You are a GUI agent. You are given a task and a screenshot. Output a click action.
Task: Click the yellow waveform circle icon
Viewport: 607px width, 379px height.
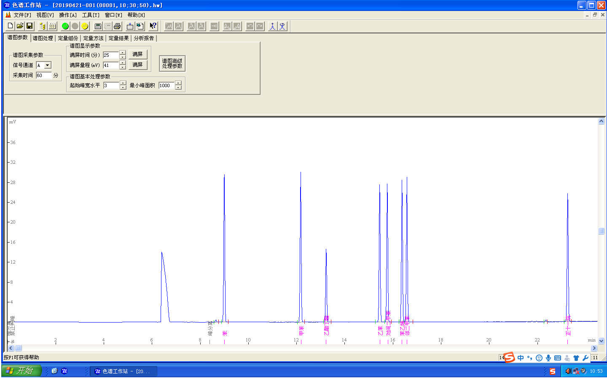point(85,26)
